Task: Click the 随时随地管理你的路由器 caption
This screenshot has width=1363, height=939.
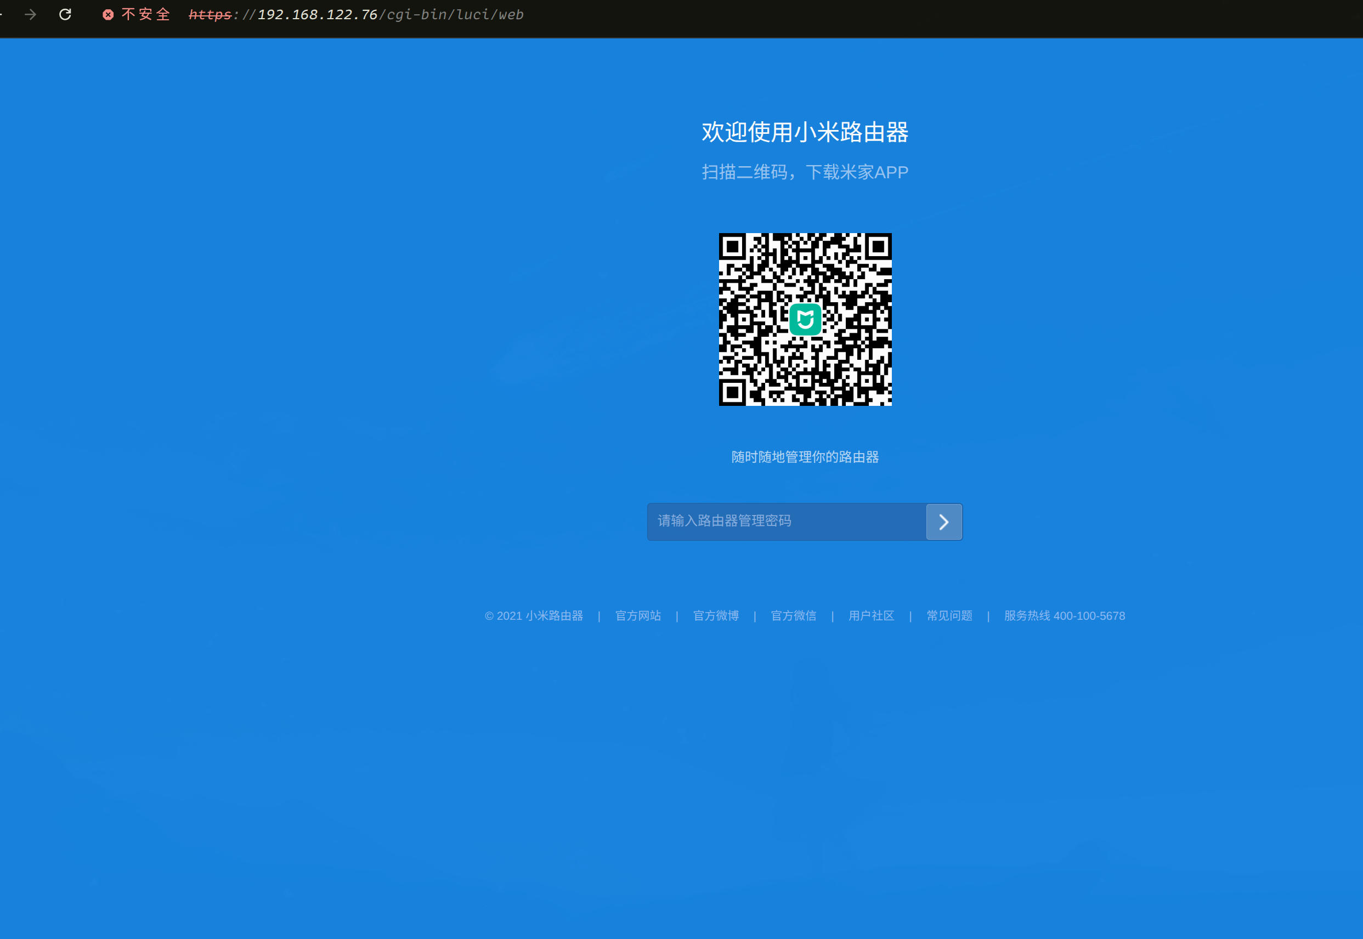Action: [805, 457]
